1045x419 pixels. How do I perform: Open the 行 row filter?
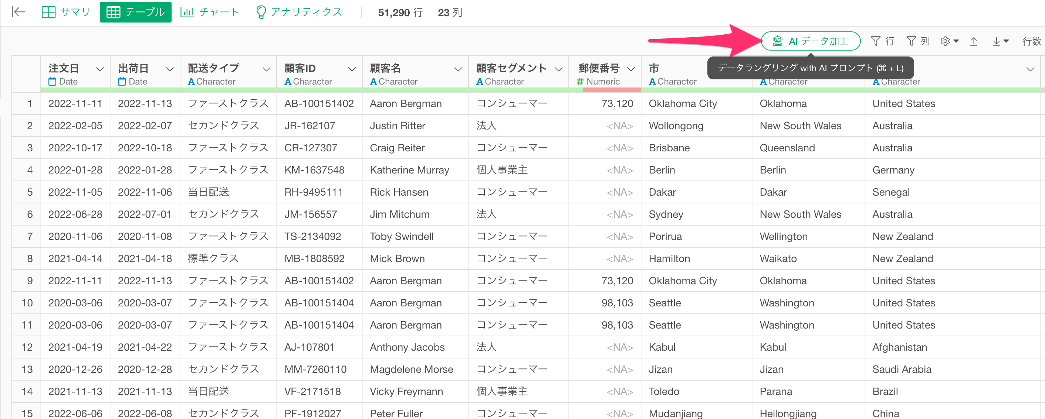pyautogui.click(x=882, y=41)
